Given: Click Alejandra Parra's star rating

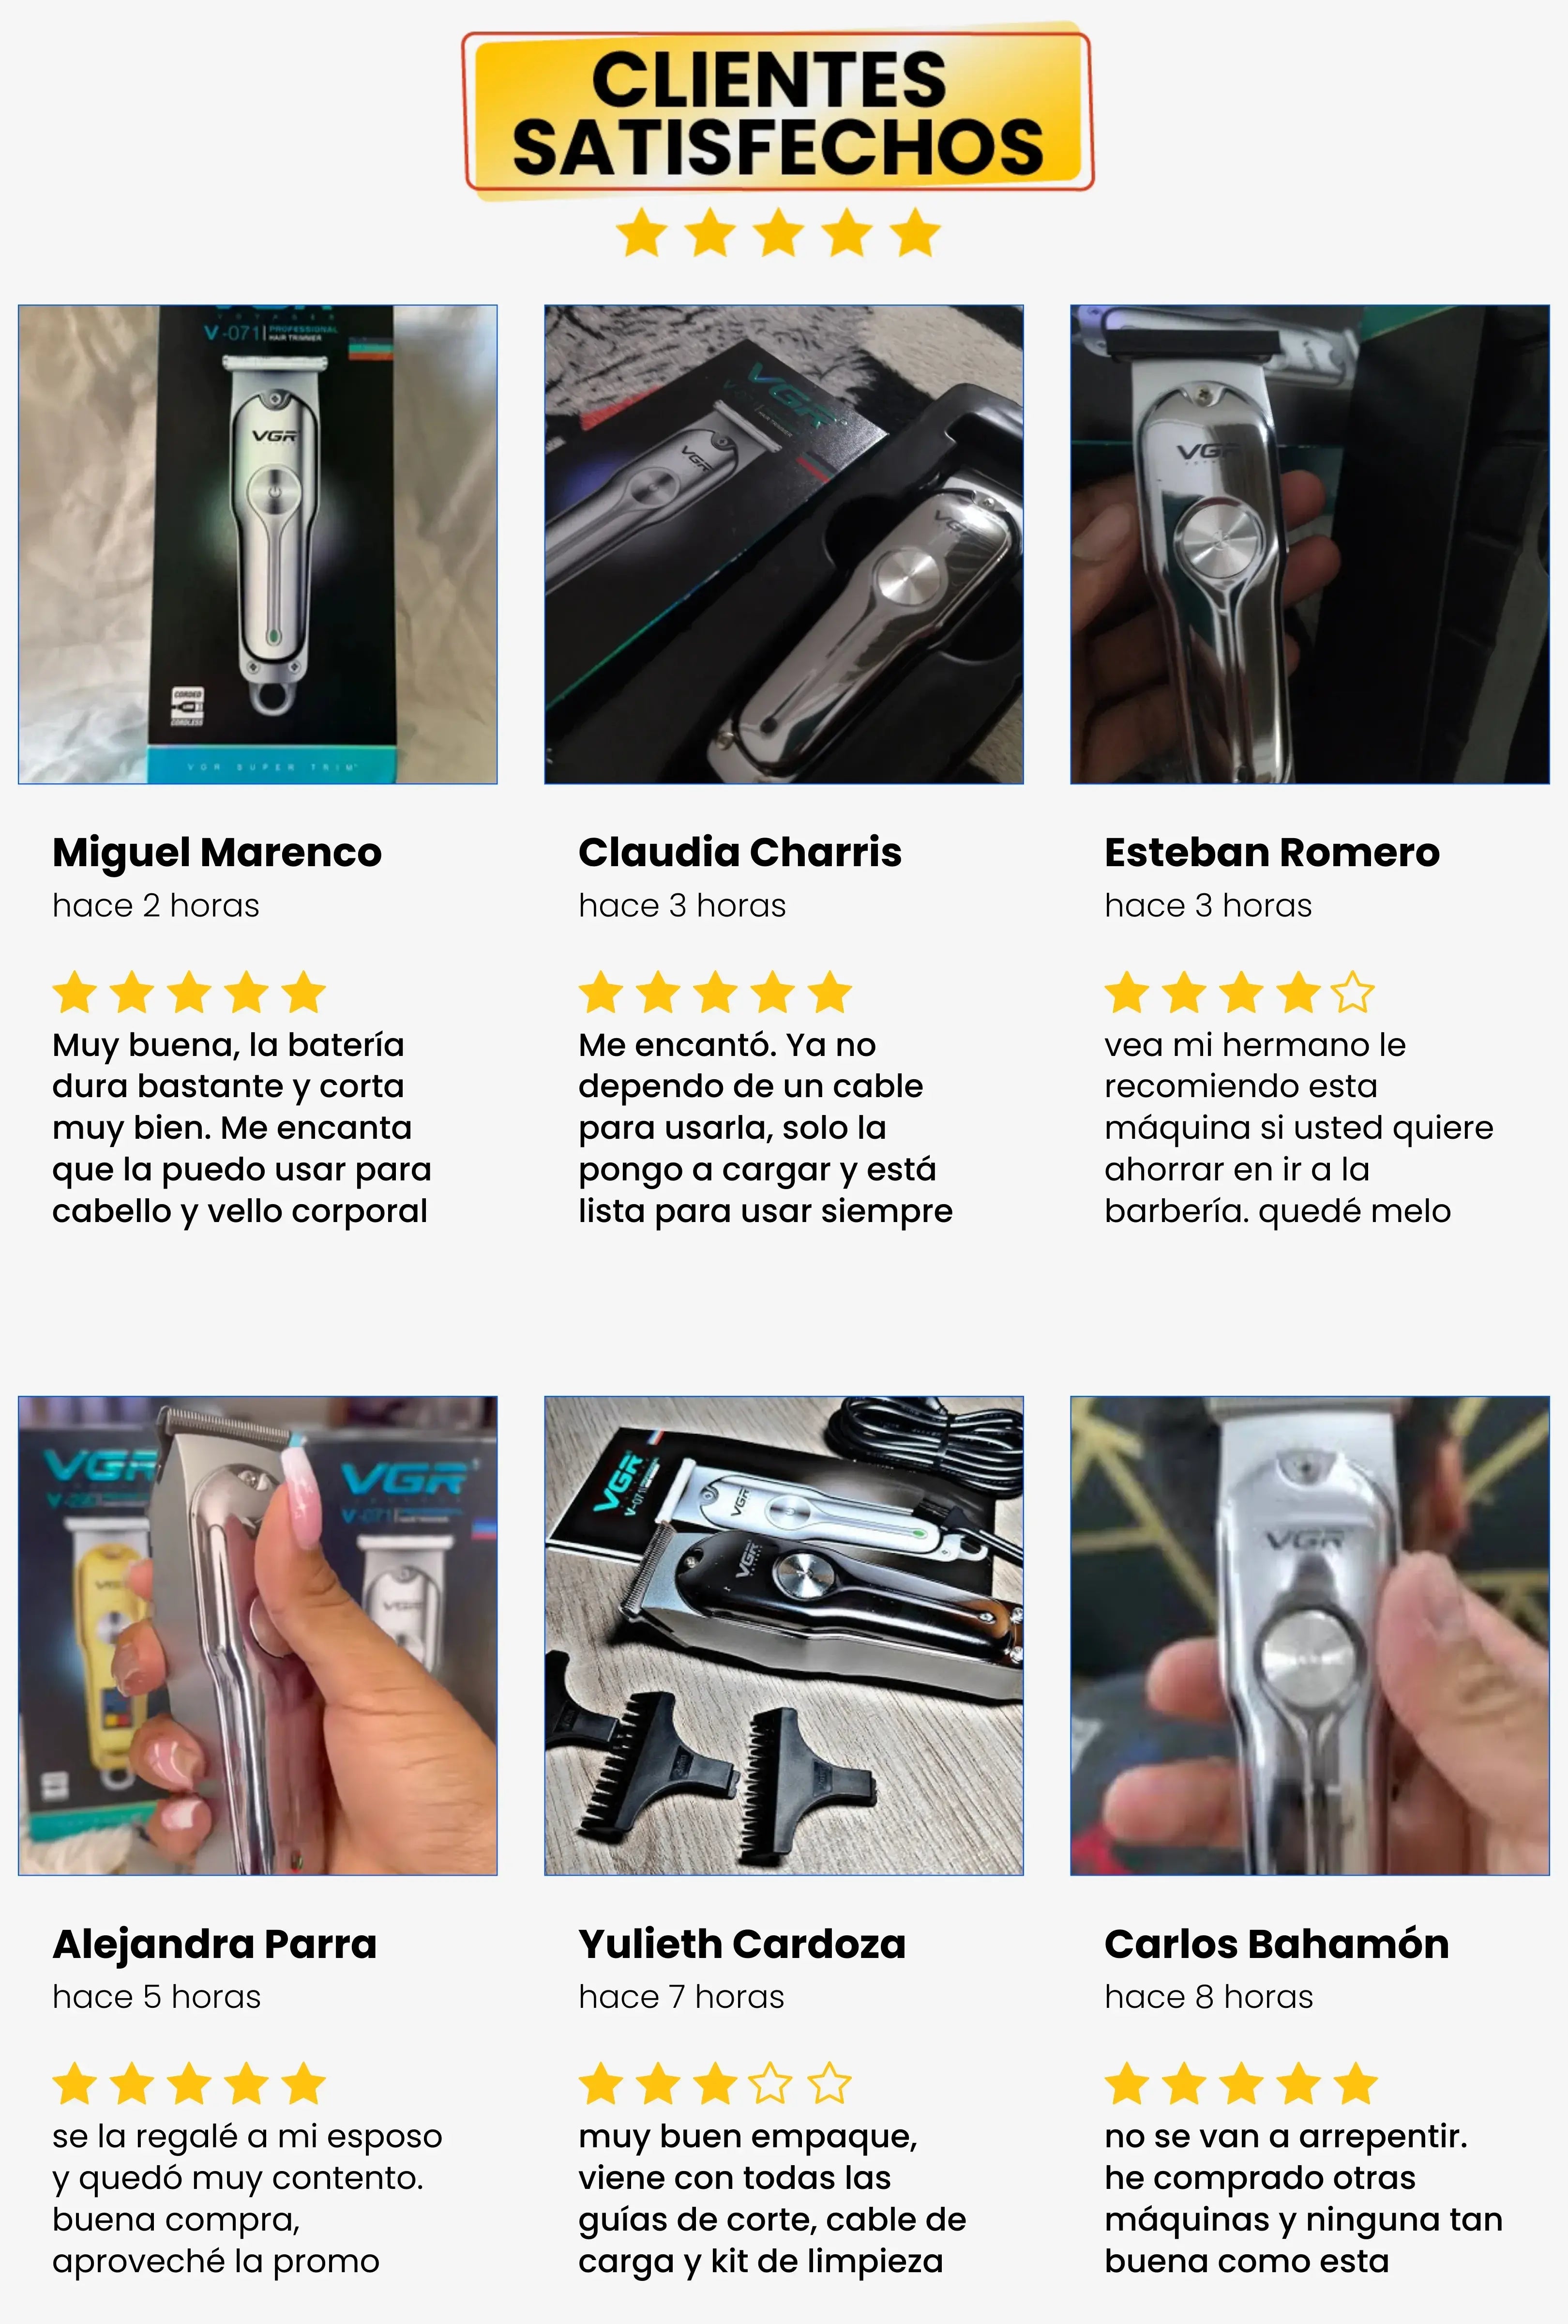Looking at the screenshot, I should tap(189, 2084).
